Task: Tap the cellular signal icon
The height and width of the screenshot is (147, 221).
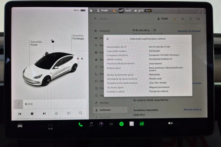Action: 198,19
